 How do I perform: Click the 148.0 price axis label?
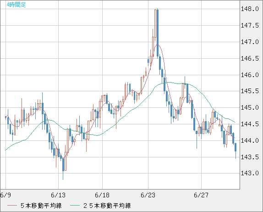point(250,9)
